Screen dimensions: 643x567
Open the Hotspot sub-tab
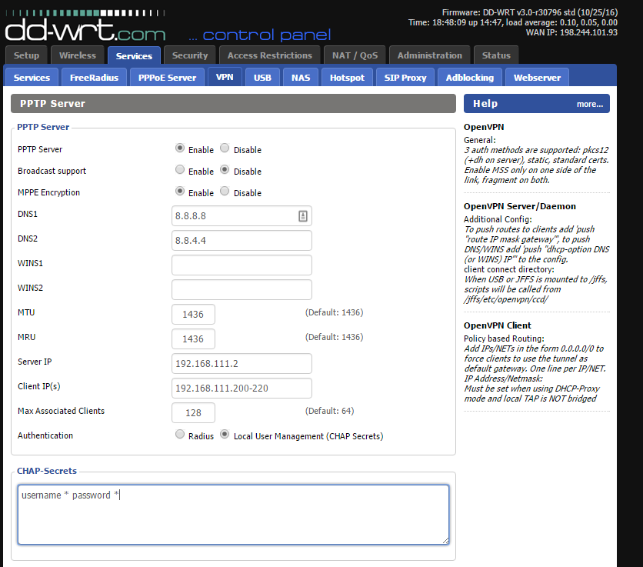pos(347,78)
